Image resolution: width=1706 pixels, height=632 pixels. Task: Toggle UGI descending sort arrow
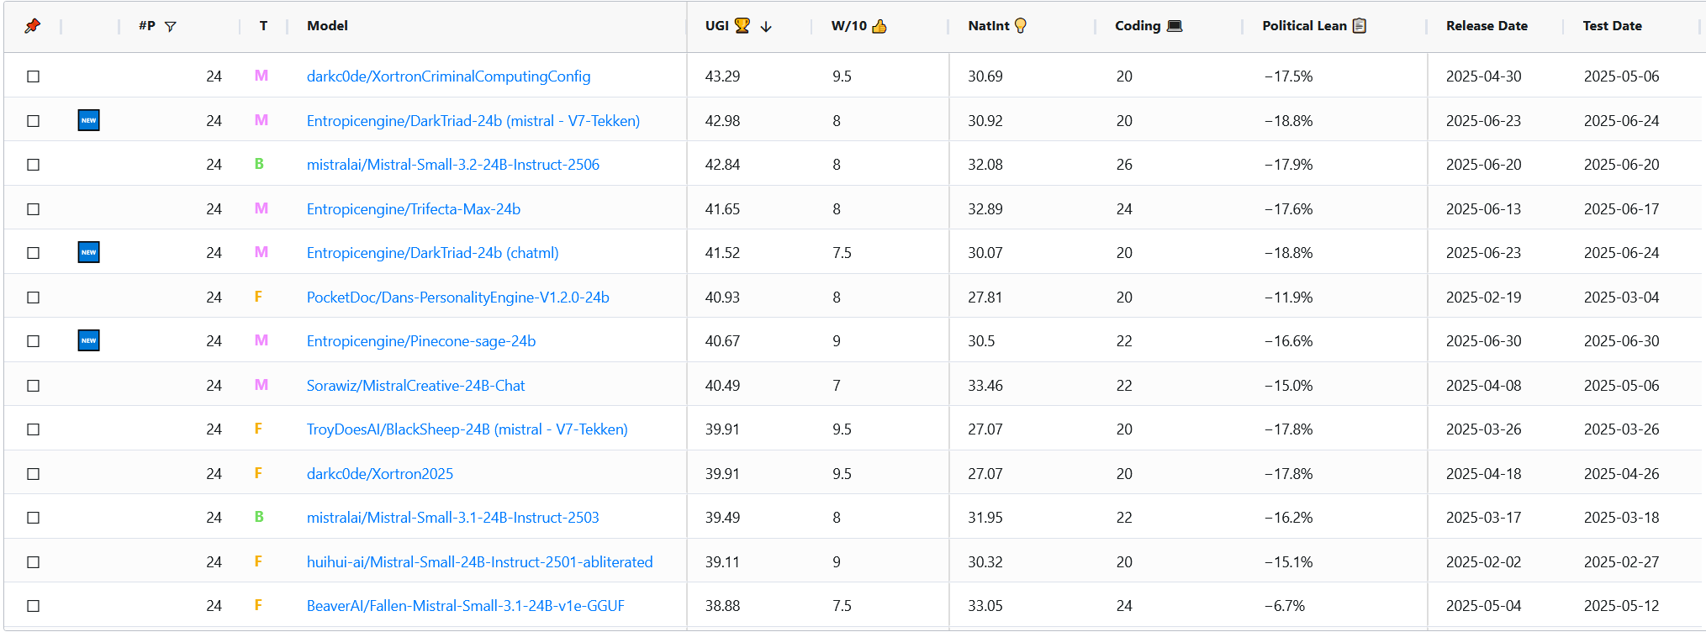[x=766, y=27]
